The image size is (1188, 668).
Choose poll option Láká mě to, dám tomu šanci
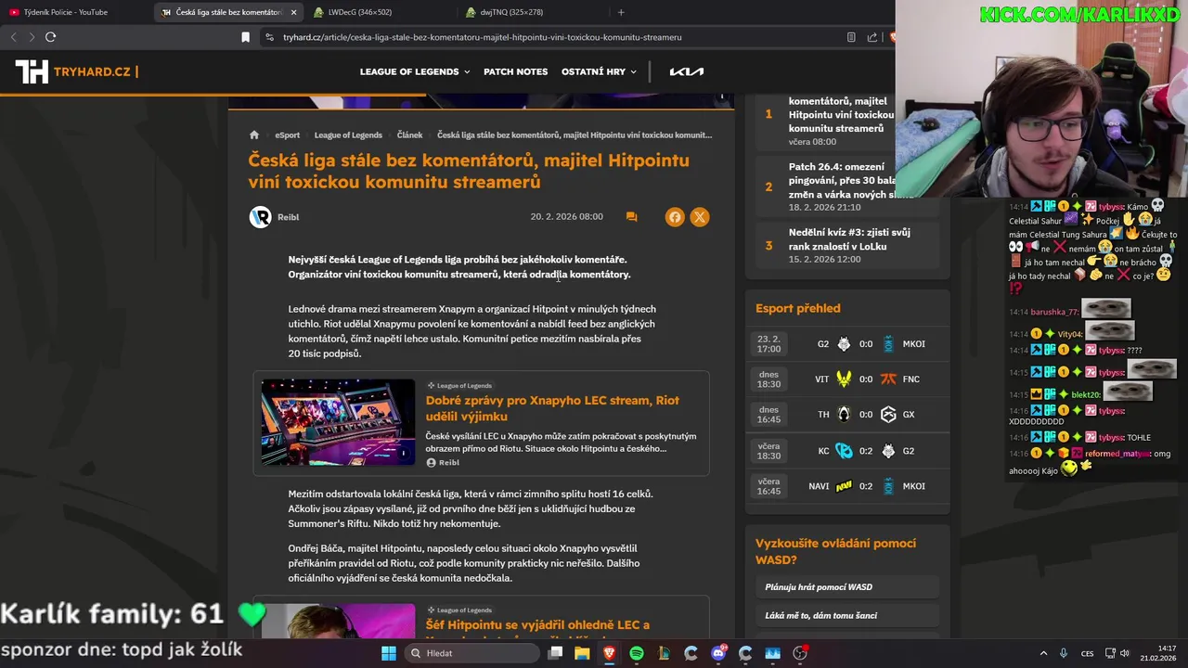tap(846, 615)
